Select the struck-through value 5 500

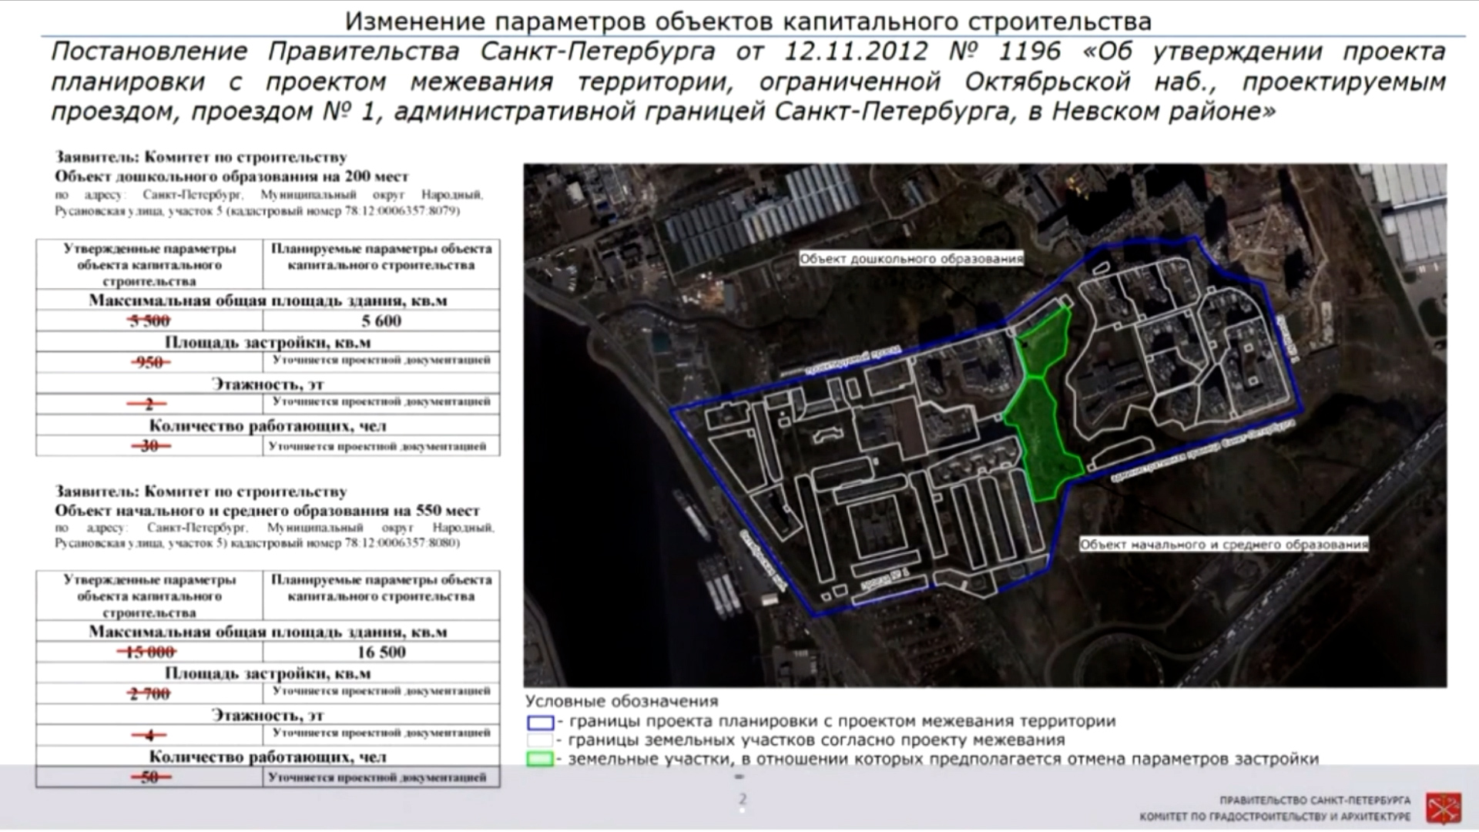point(149,321)
